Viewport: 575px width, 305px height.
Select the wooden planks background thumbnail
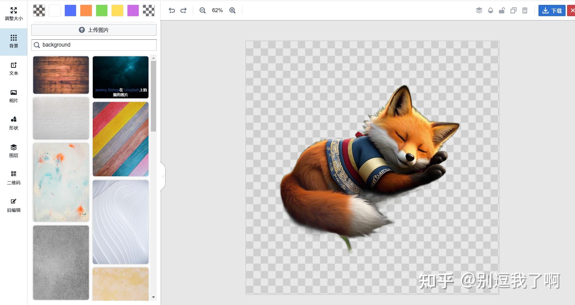coord(61,75)
